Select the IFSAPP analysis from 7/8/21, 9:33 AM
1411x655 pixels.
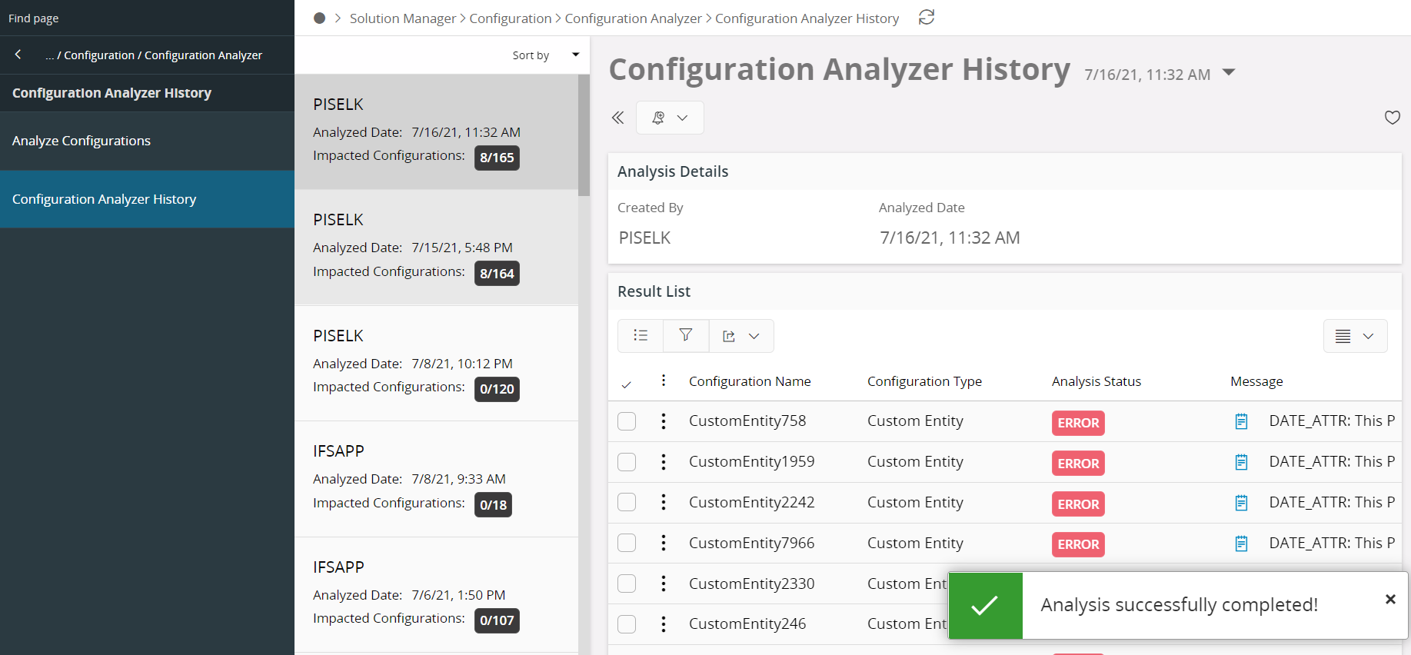(436, 479)
